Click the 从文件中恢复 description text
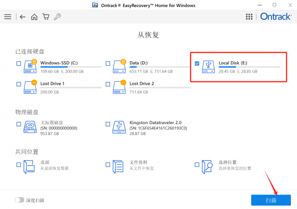The height and width of the screenshot is (209, 297). tap(141, 168)
